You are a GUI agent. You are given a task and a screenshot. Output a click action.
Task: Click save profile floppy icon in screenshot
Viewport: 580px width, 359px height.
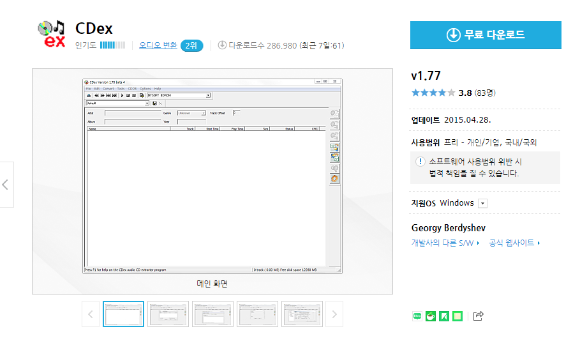point(154,103)
